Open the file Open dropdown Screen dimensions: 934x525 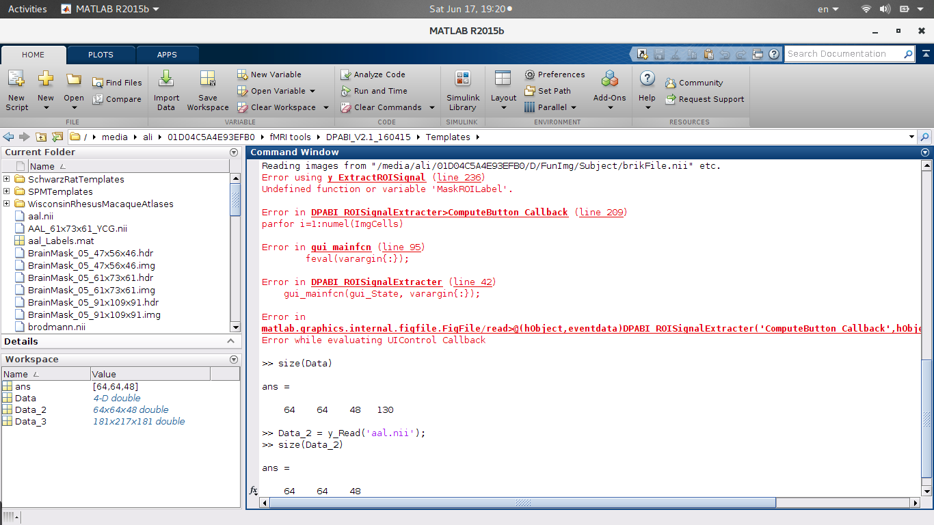[x=74, y=90]
